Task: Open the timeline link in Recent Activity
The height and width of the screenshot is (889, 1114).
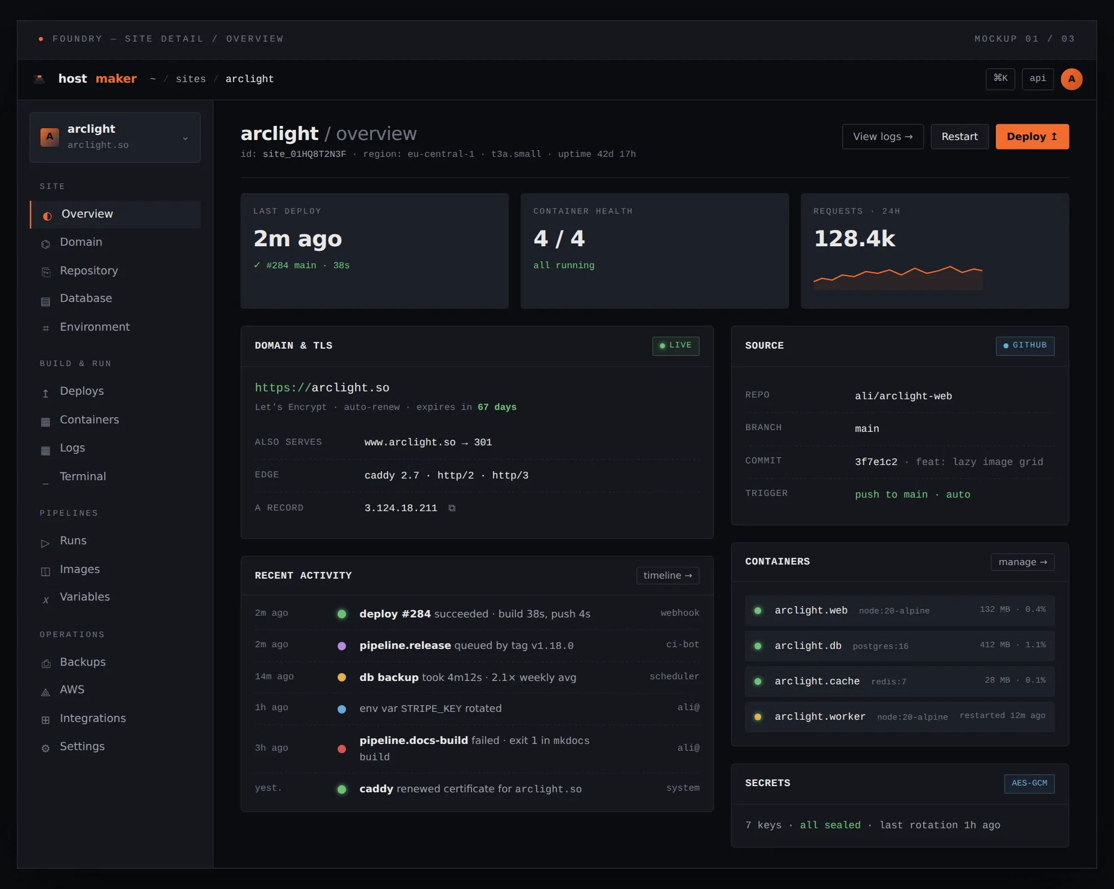Action: pos(667,576)
